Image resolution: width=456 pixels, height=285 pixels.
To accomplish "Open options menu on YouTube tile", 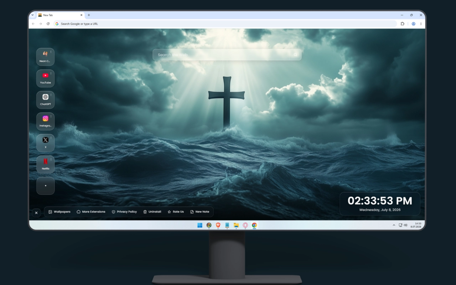I will 51,73.
